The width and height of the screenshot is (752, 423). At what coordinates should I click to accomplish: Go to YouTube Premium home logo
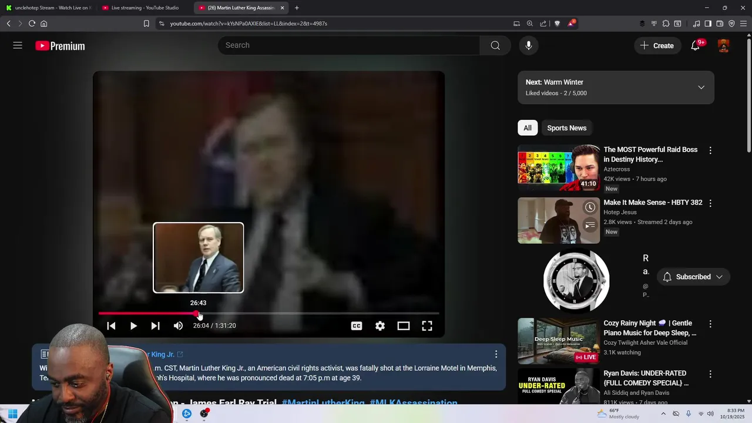[60, 46]
